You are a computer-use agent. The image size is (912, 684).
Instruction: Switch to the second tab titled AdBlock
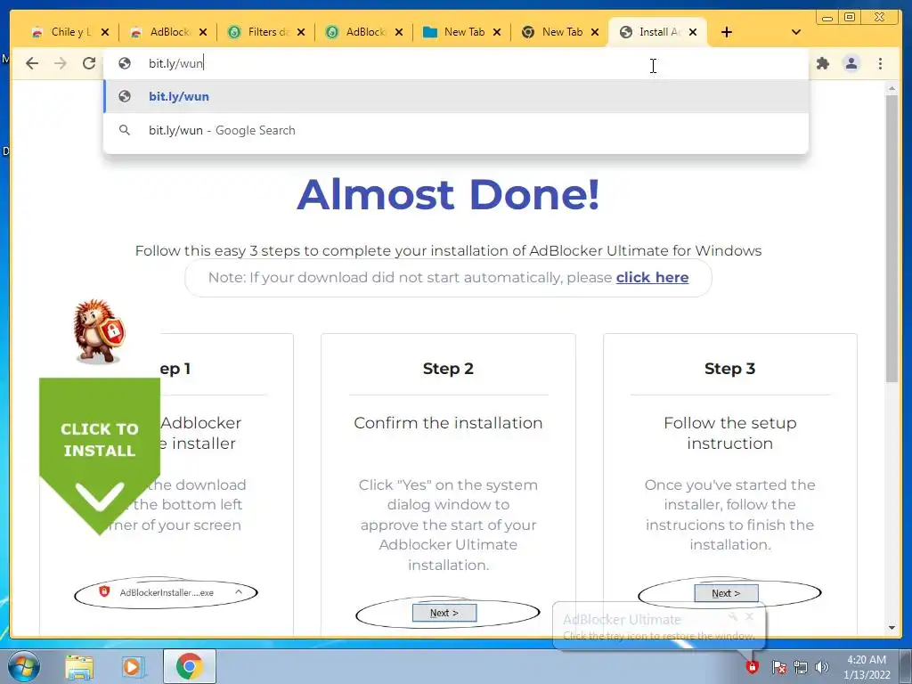click(x=168, y=32)
